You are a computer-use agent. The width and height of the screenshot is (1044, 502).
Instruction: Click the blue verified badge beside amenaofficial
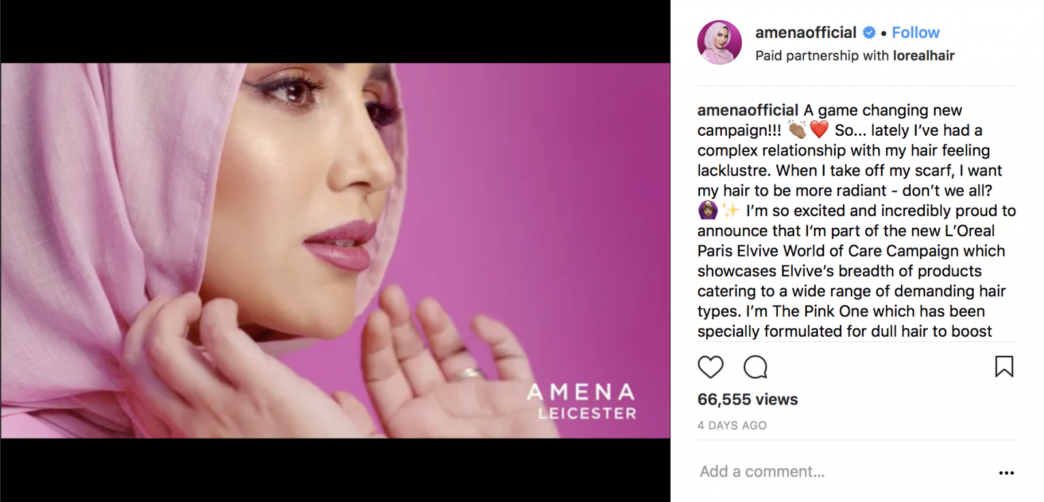(869, 33)
